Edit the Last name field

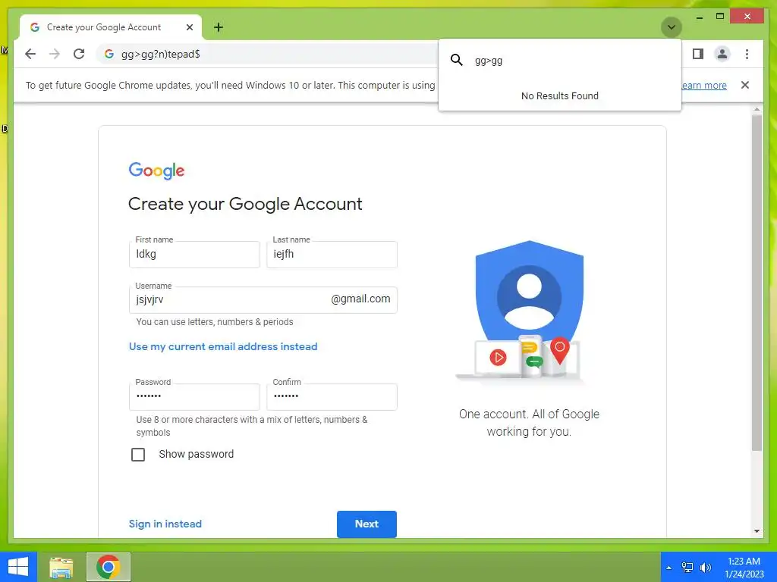pyautogui.click(x=332, y=255)
